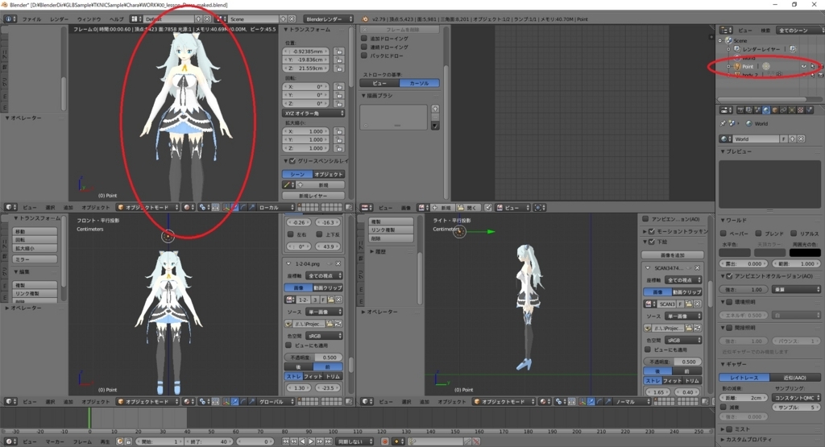Select the オブジェクト grease pencil source

pos(329,174)
